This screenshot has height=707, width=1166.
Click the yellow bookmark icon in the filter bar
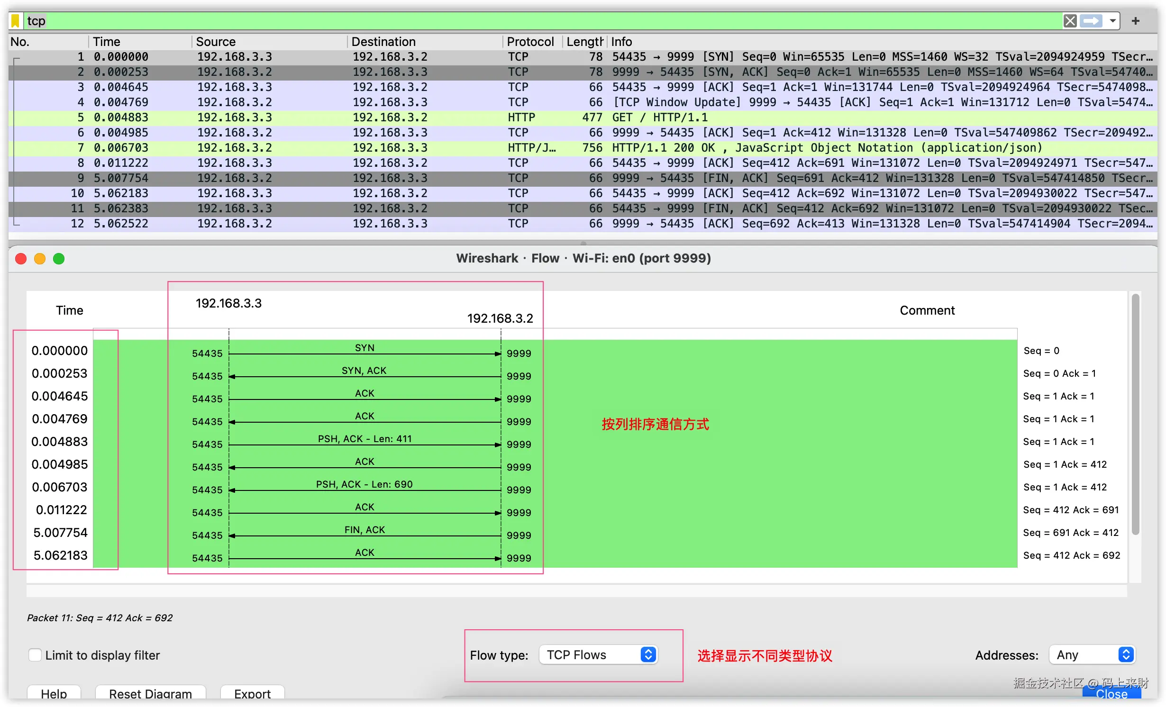click(15, 20)
